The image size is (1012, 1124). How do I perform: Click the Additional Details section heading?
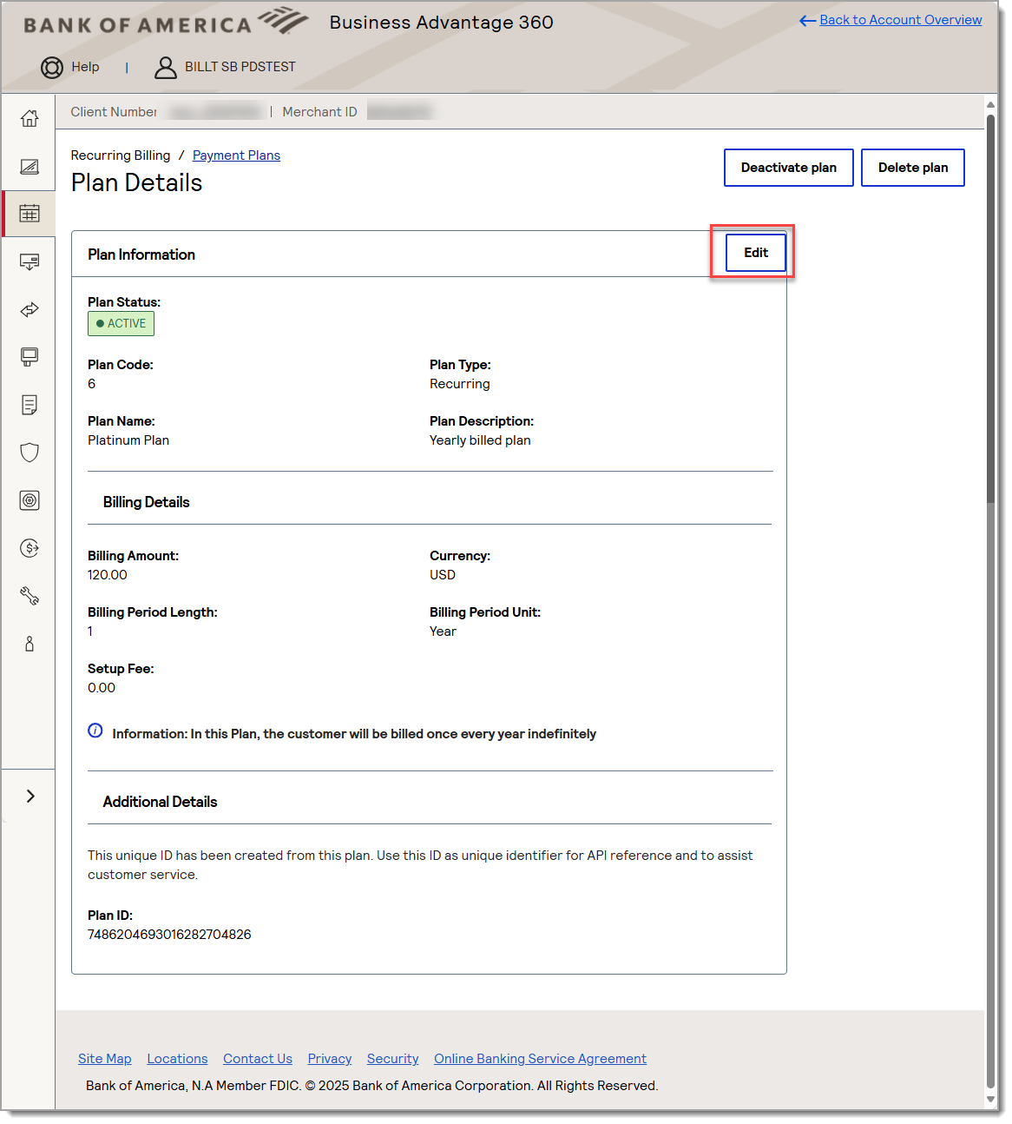[161, 802]
